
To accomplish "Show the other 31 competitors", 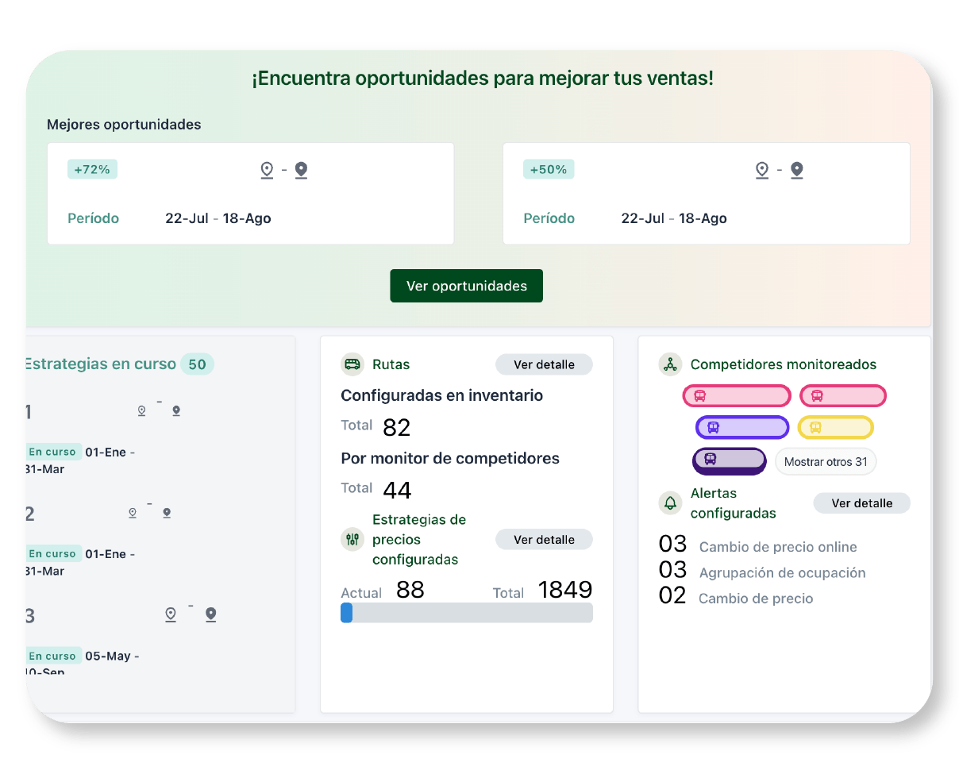I will coord(826,461).
